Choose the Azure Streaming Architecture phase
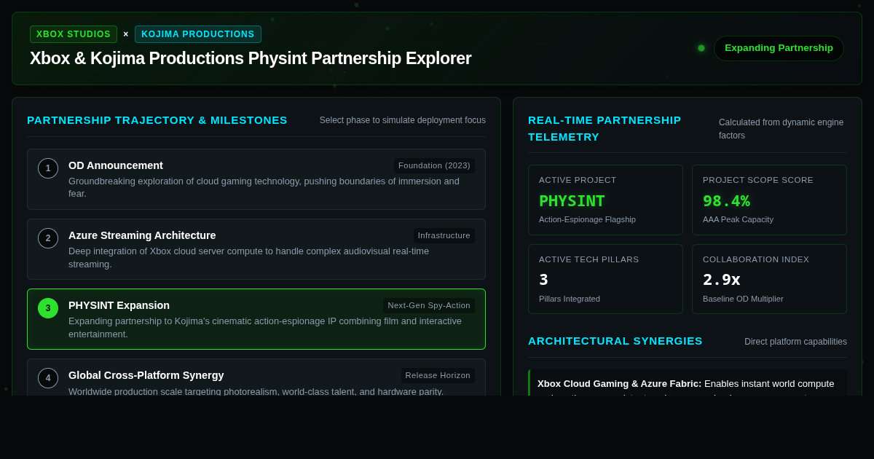The height and width of the screenshot is (459, 874). click(x=256, y=249)
